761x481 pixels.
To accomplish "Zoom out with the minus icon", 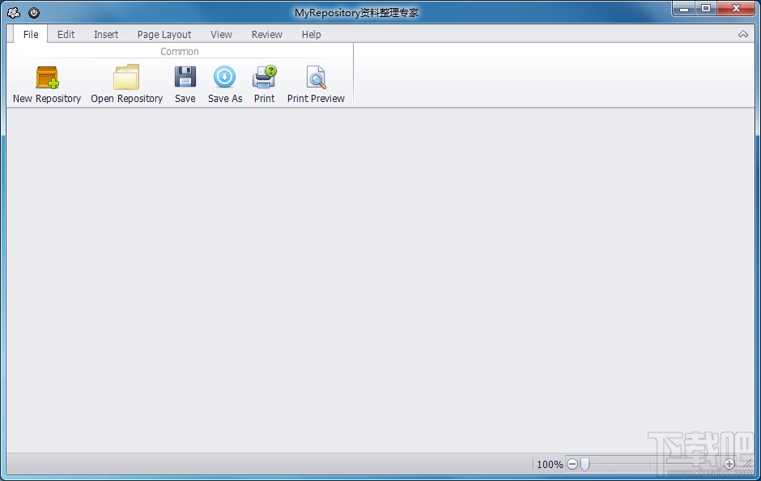I will coord(572,465).
